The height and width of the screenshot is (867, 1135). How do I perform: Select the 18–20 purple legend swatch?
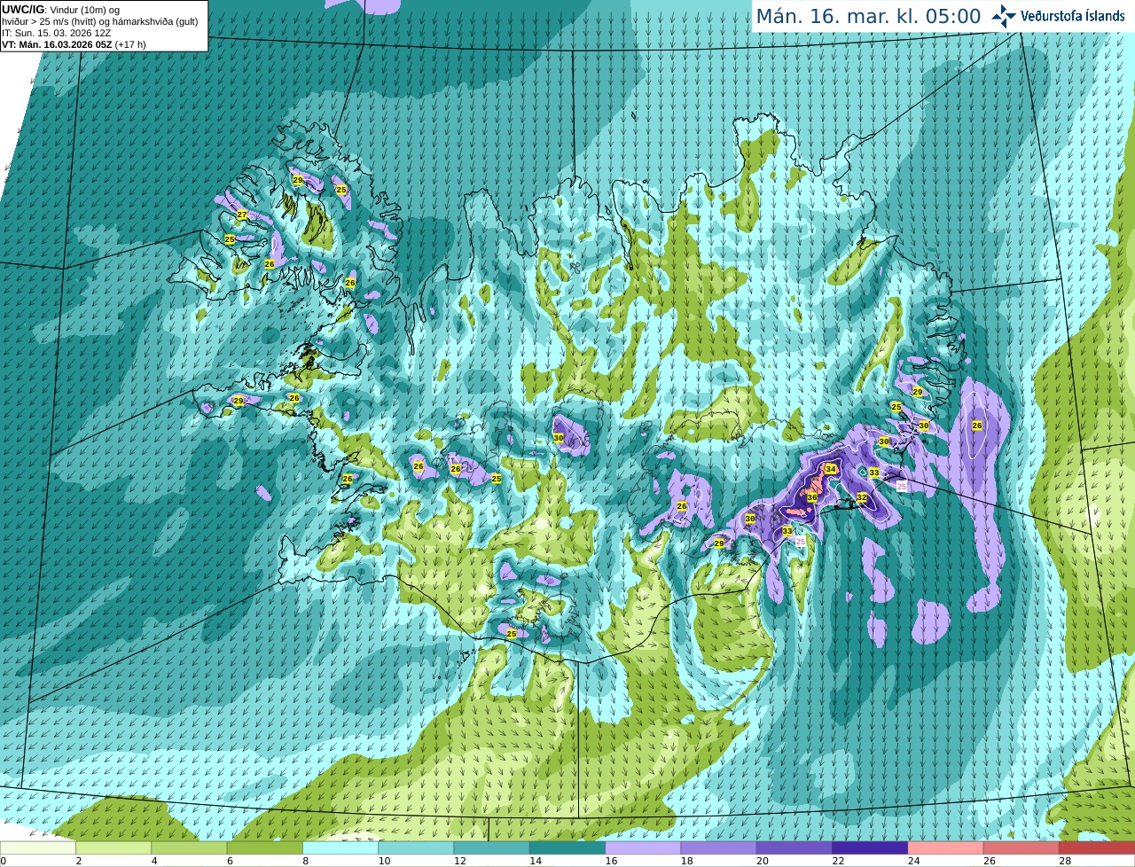click(x=719, y=847)
